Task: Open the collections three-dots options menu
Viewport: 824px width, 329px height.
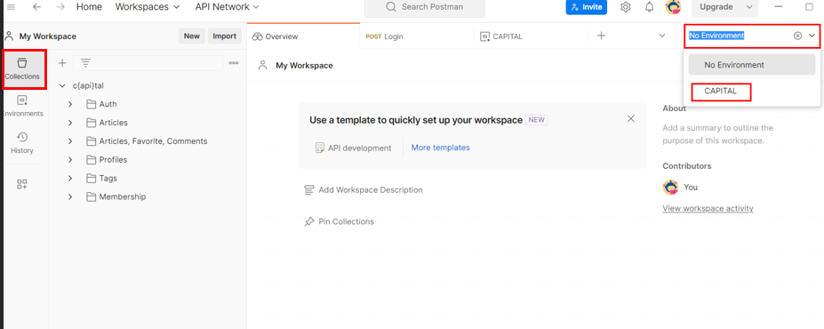Action: tap(234, 63)
